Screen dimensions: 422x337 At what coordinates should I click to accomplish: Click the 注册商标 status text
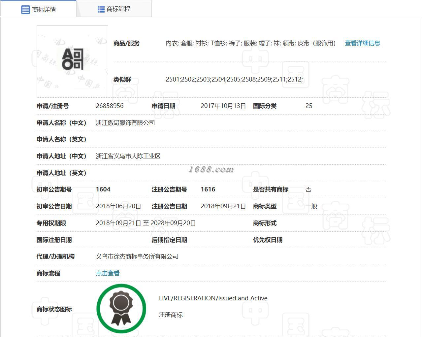171,315
